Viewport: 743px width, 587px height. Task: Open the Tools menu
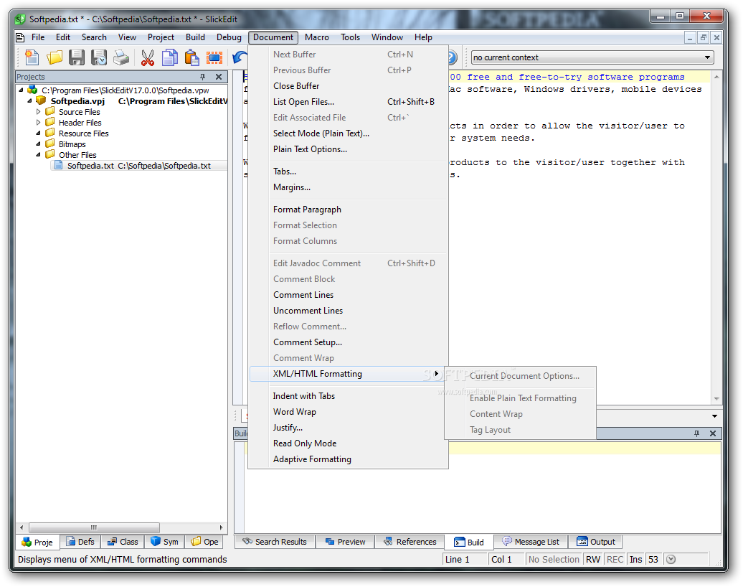tap(350, 37)
